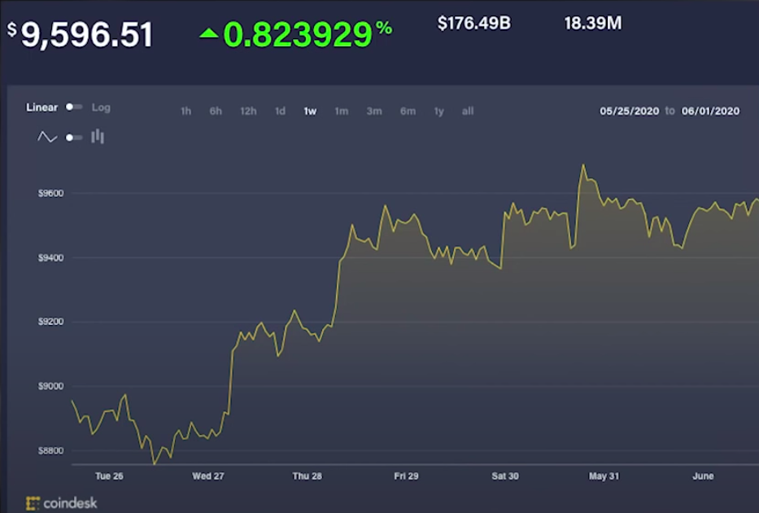
Task: Select the 1h time range
Action: pyautogui.click(x=185, y=112)
